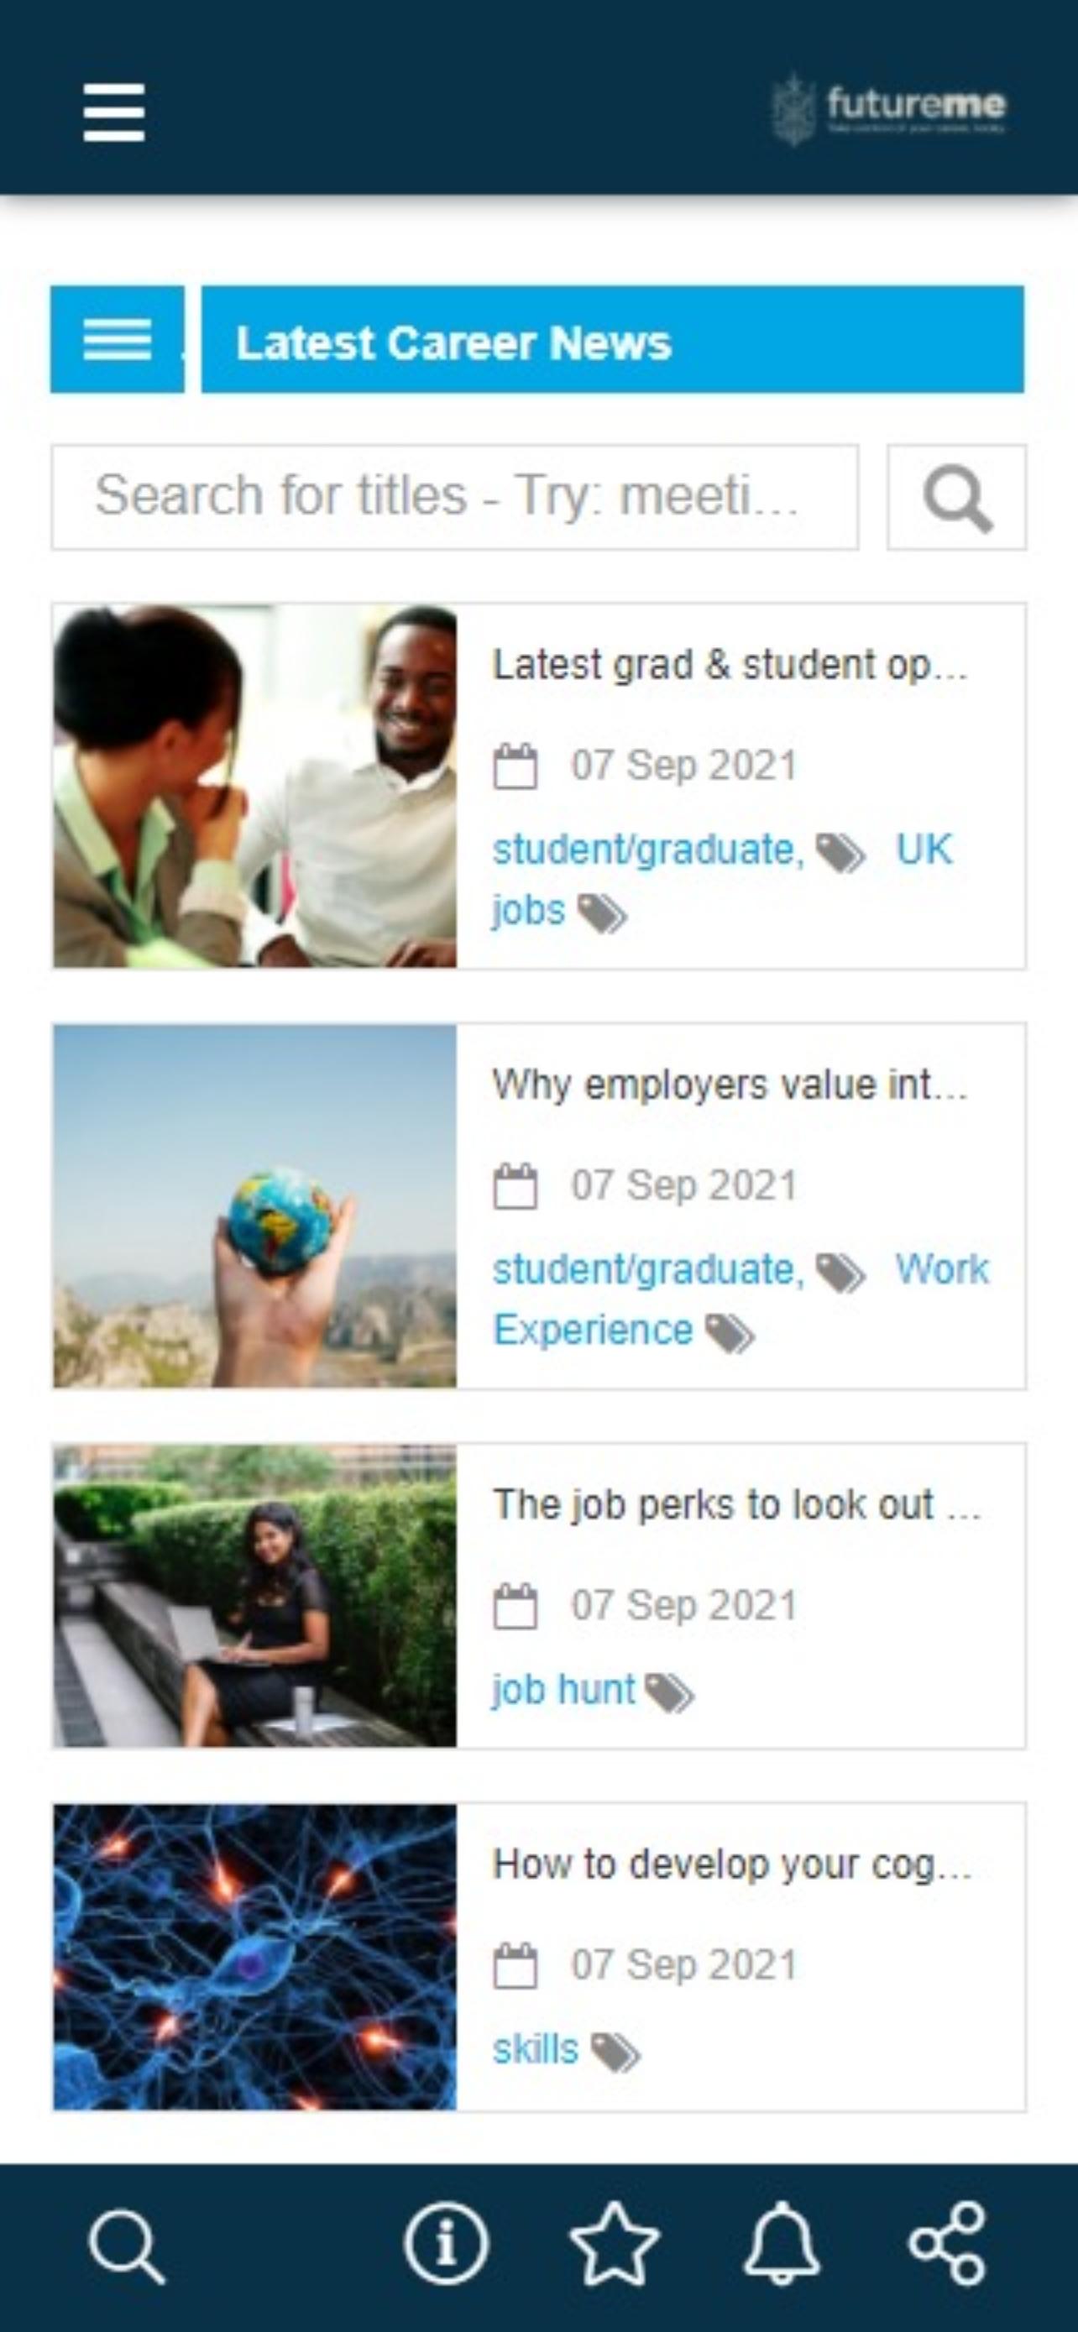Focus the Search for titles input field
This screenshot has height=2332, width=1078.
pyautogui.click(x=454, y=497)
